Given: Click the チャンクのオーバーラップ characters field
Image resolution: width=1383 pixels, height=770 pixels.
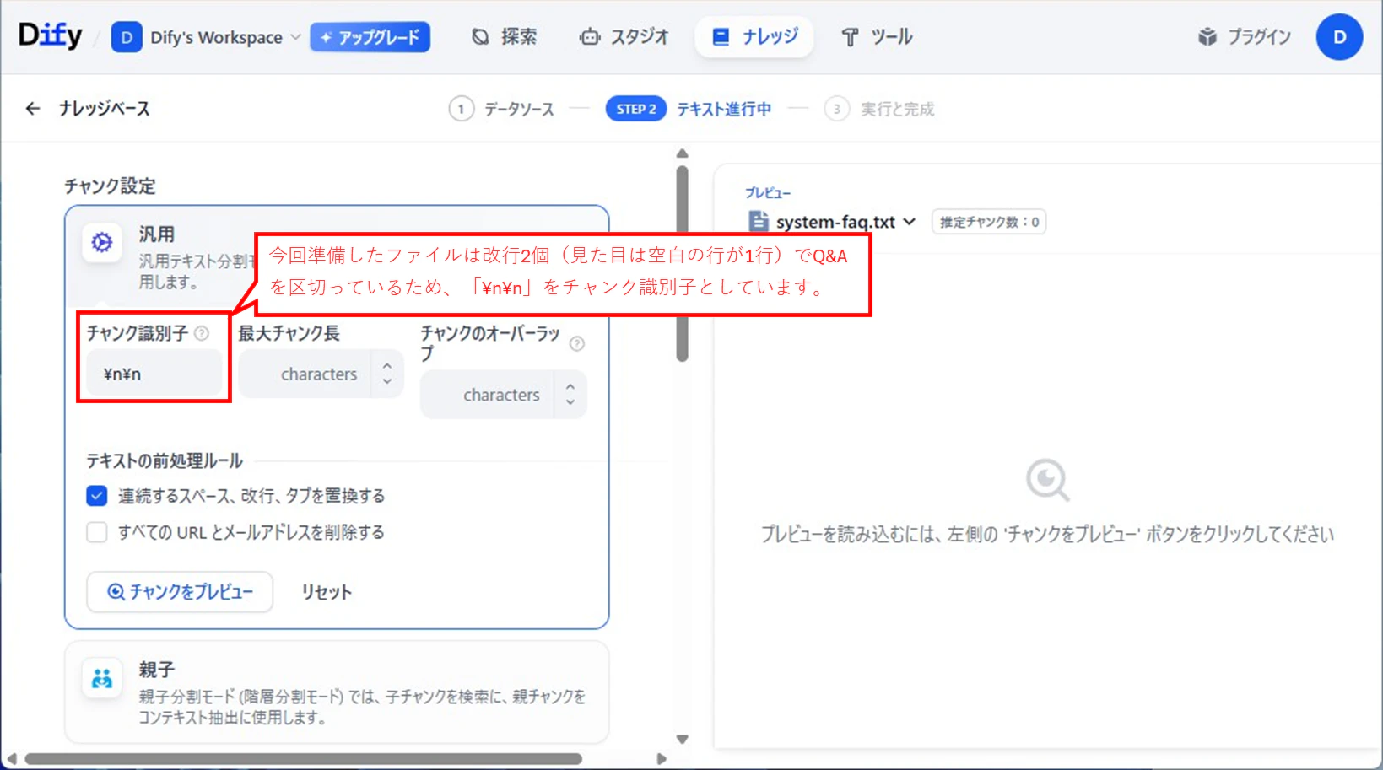Looking at the screenshot, I should point(487,395).
